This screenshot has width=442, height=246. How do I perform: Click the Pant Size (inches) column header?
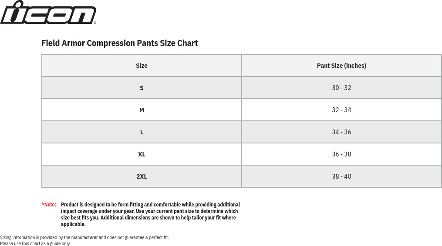click(x=341, y=66)
